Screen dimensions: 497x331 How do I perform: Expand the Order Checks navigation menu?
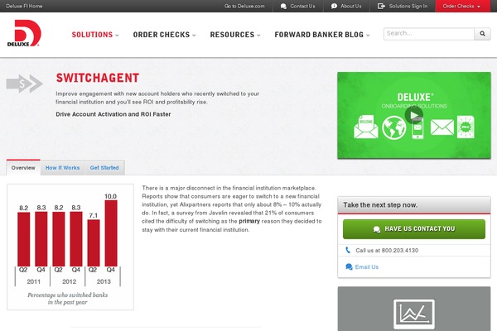(x=164, y=35)
